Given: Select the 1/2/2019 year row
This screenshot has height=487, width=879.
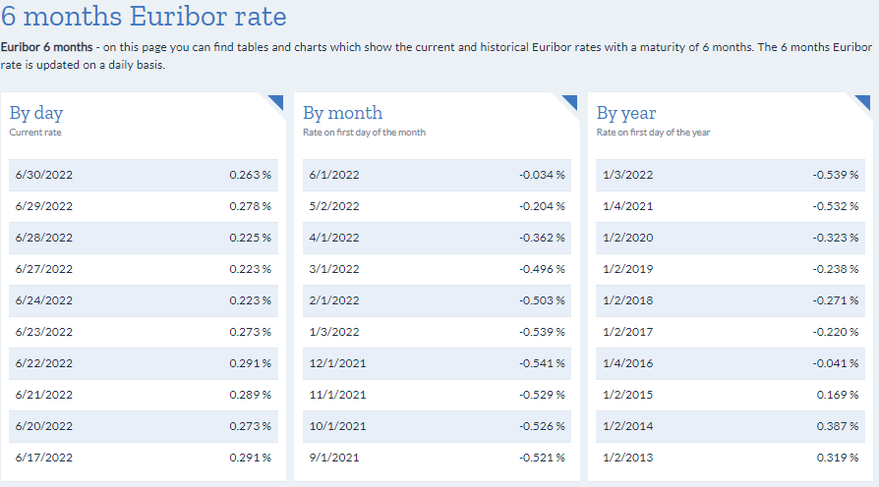Looking at the screenshot, I should pyautogui.click(x=731, y=269).
